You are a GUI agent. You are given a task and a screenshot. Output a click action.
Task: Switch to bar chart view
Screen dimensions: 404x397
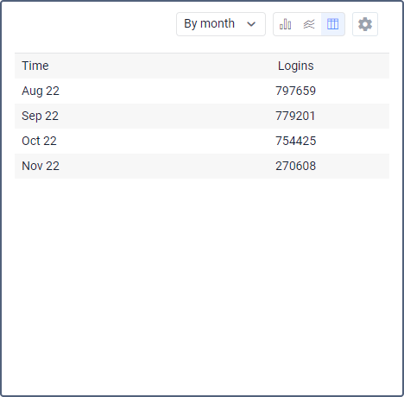pyautogui.click(x=285, y=24)
